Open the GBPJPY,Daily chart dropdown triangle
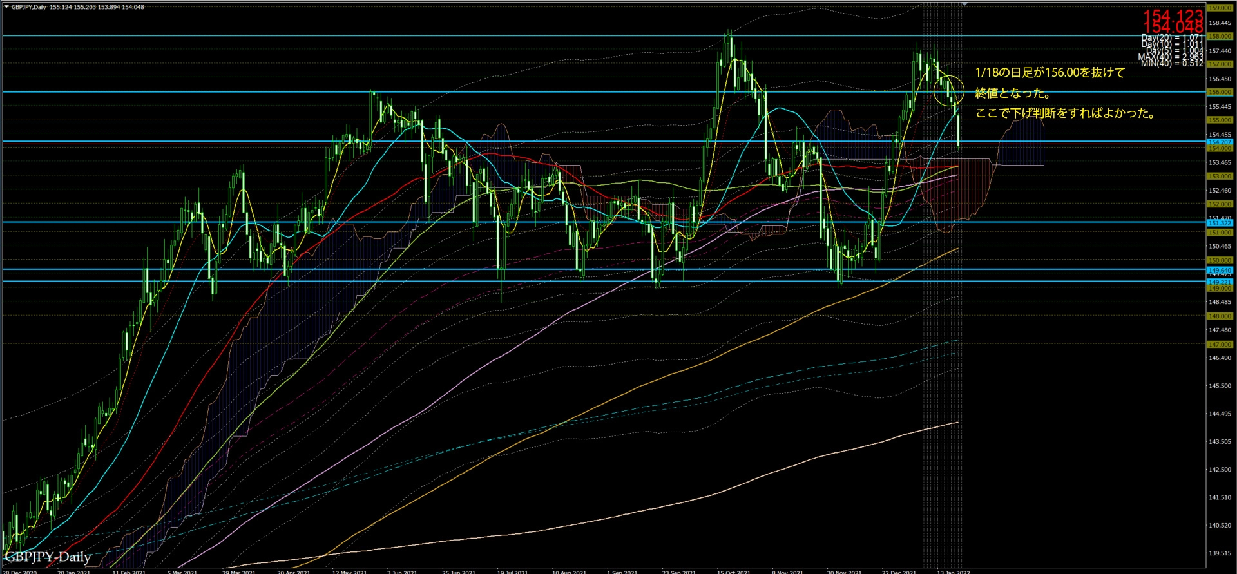Screen dimensions: 1237x574 point(6,7)
